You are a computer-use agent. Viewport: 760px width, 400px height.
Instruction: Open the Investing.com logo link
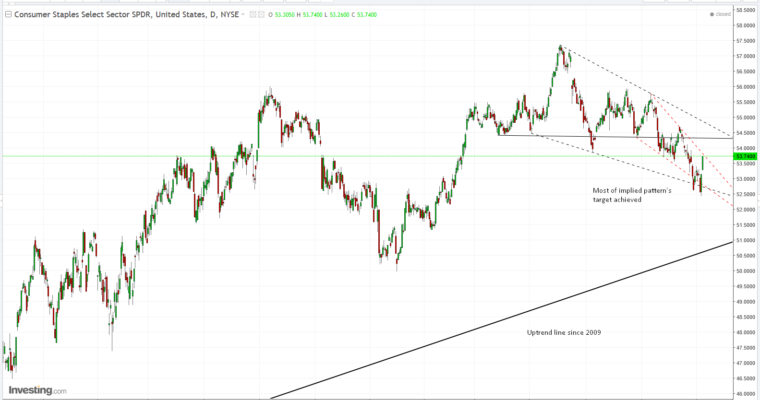point(37,390)
